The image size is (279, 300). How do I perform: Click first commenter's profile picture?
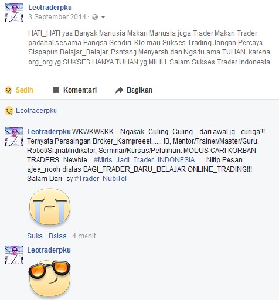[13, 137]
